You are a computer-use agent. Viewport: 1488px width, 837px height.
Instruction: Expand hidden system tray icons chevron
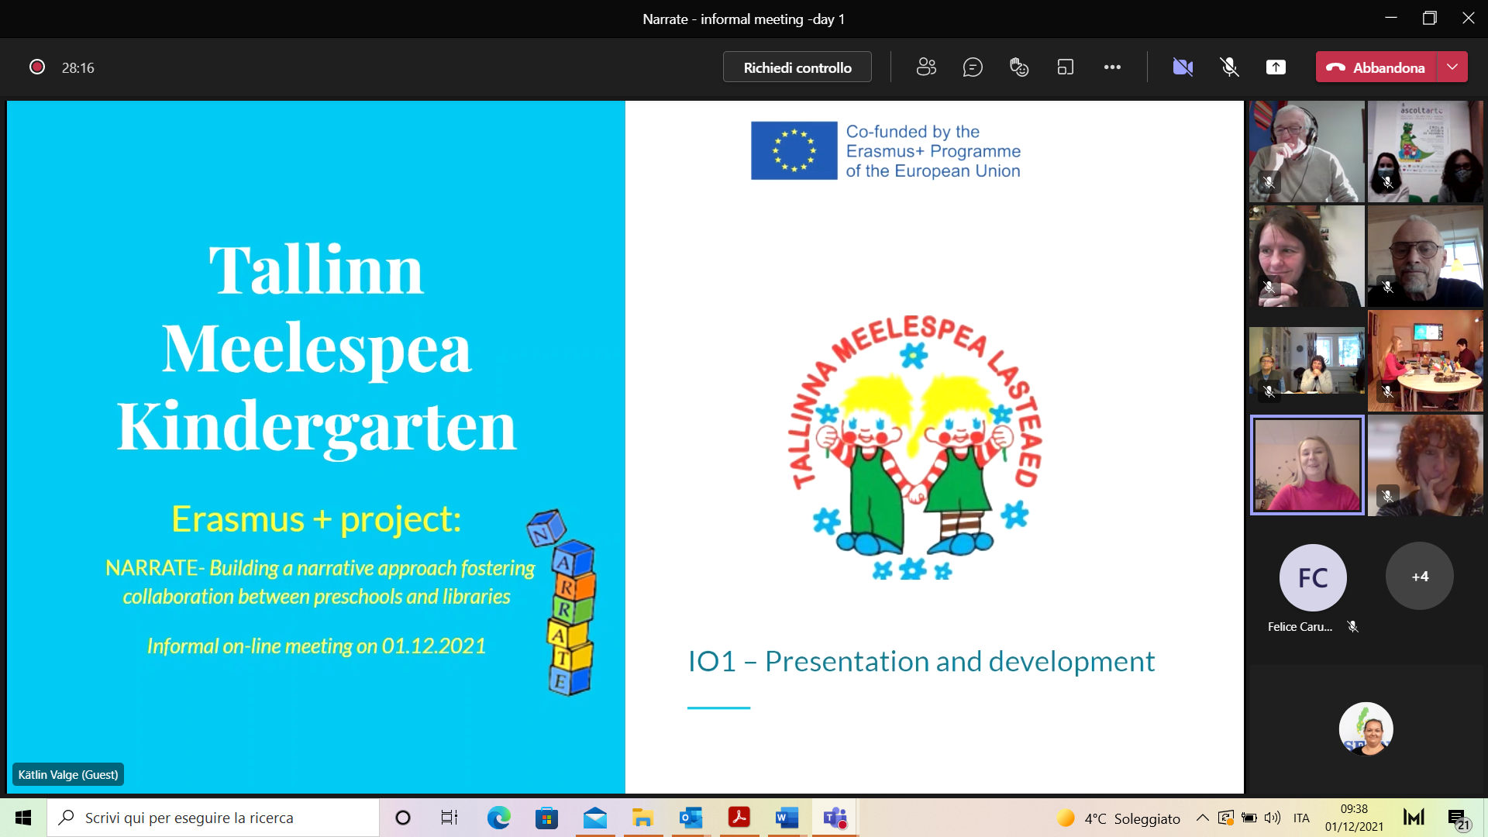tap(1202, 818)
